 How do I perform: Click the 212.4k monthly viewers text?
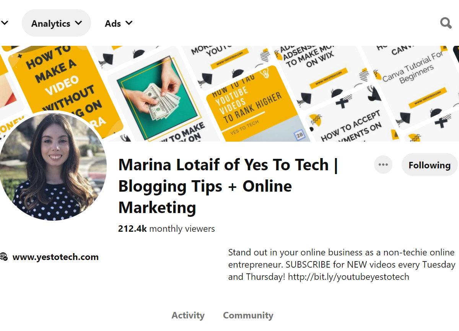(x=166, y=229)
